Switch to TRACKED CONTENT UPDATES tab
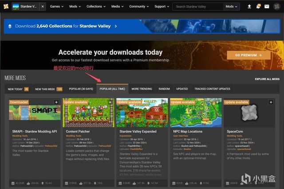 point(212,89)
